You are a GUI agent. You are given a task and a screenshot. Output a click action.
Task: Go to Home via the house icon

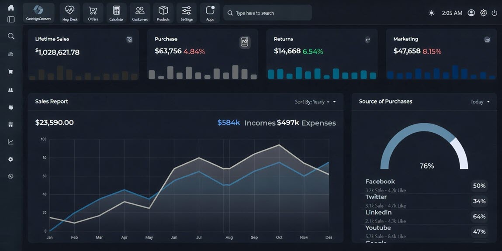point(11,7)
